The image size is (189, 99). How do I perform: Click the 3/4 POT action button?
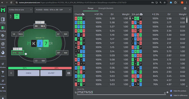point(51,73)
